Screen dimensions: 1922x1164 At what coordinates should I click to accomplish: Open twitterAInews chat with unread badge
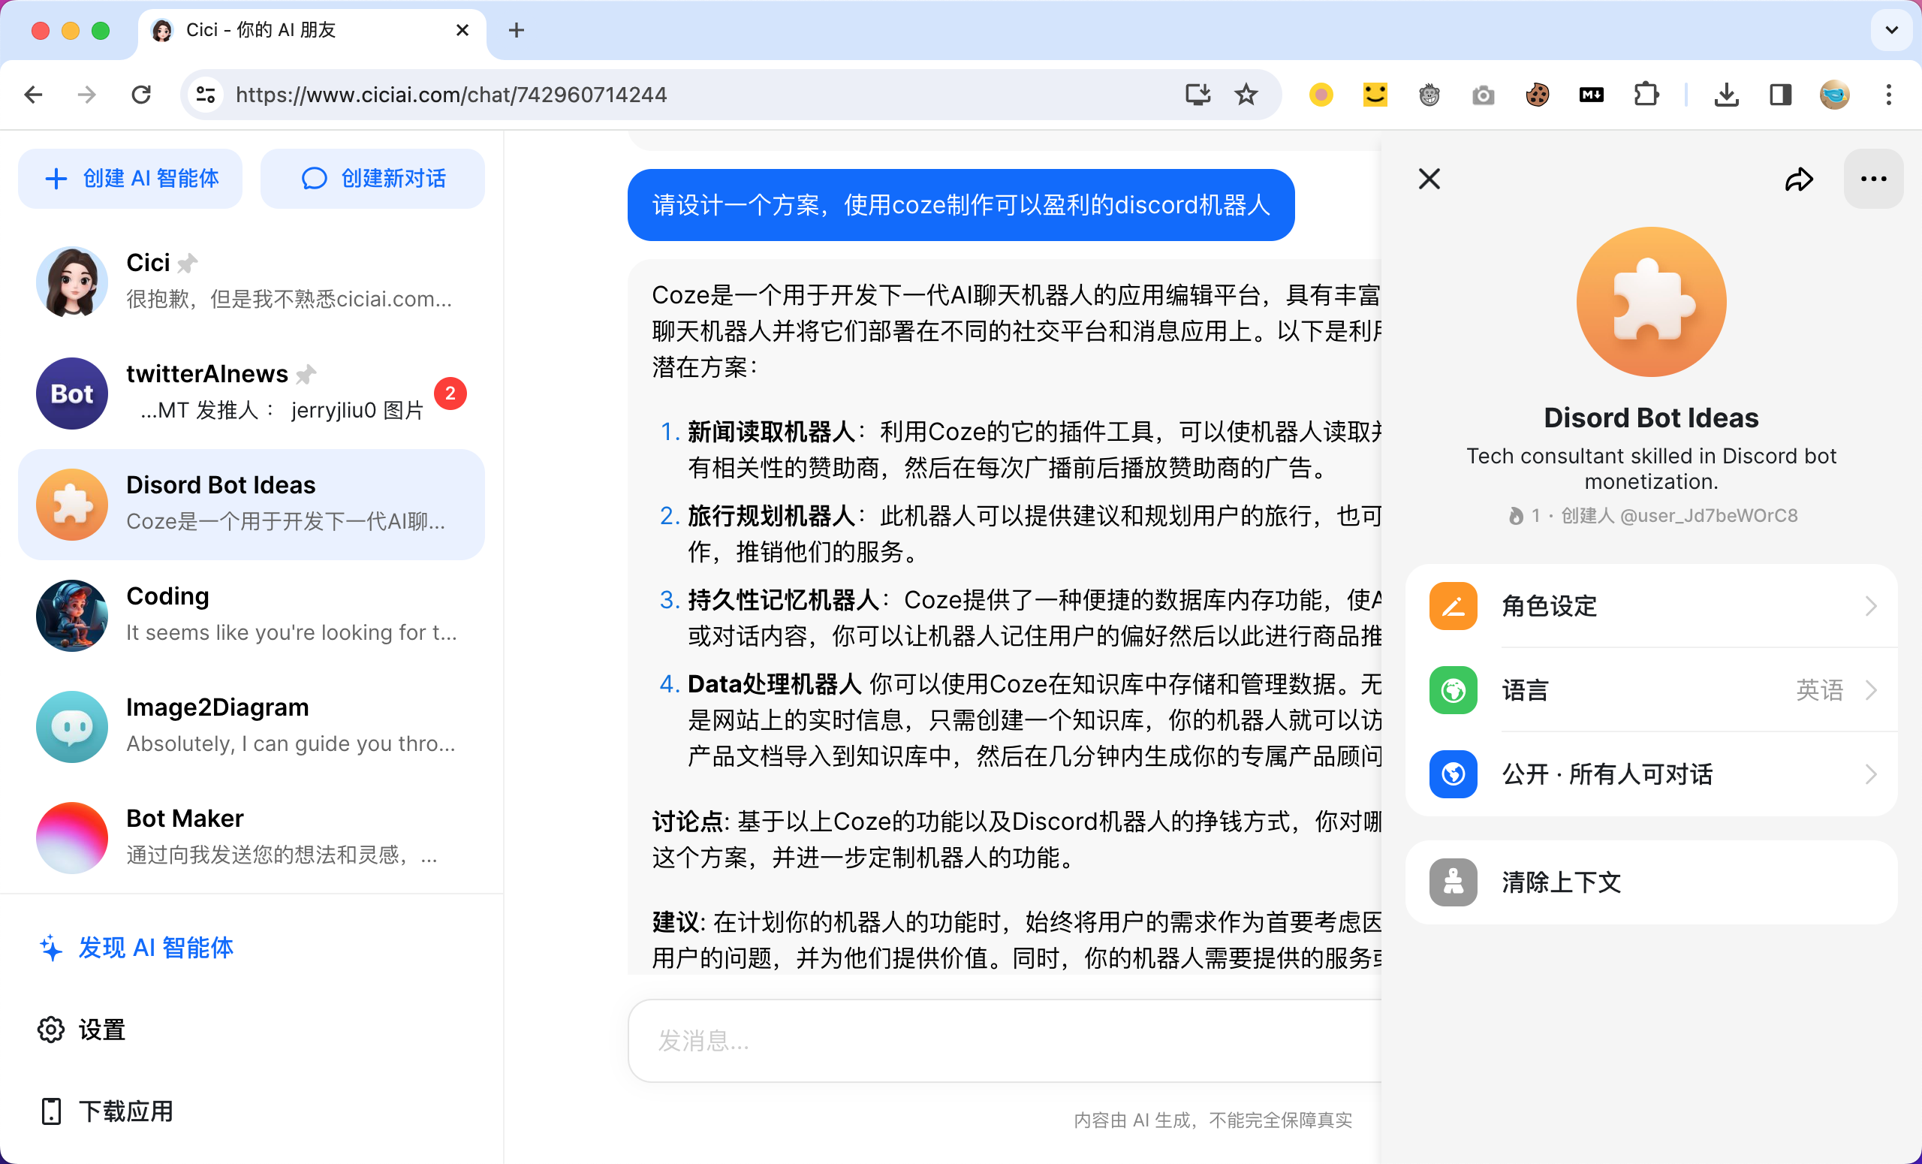point(252,393)
